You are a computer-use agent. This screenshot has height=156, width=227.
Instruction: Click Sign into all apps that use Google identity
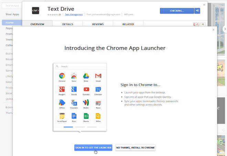point(148,97)
